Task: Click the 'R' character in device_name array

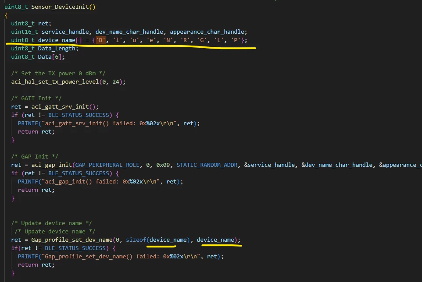Action: point(185,40)
